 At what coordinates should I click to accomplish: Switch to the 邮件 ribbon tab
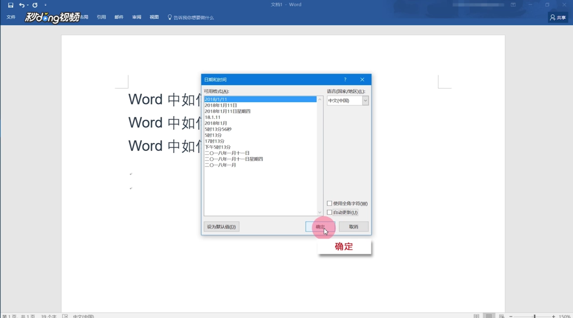click(x=119, y=17)
